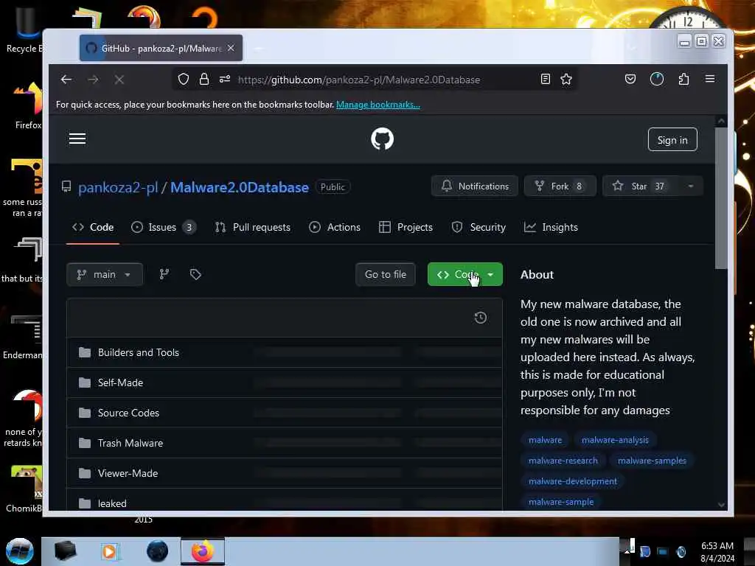Image resolution: width=755 pixels, height=566 pixels.
Task: Open Builders and Tools folder
Action: 138,352
